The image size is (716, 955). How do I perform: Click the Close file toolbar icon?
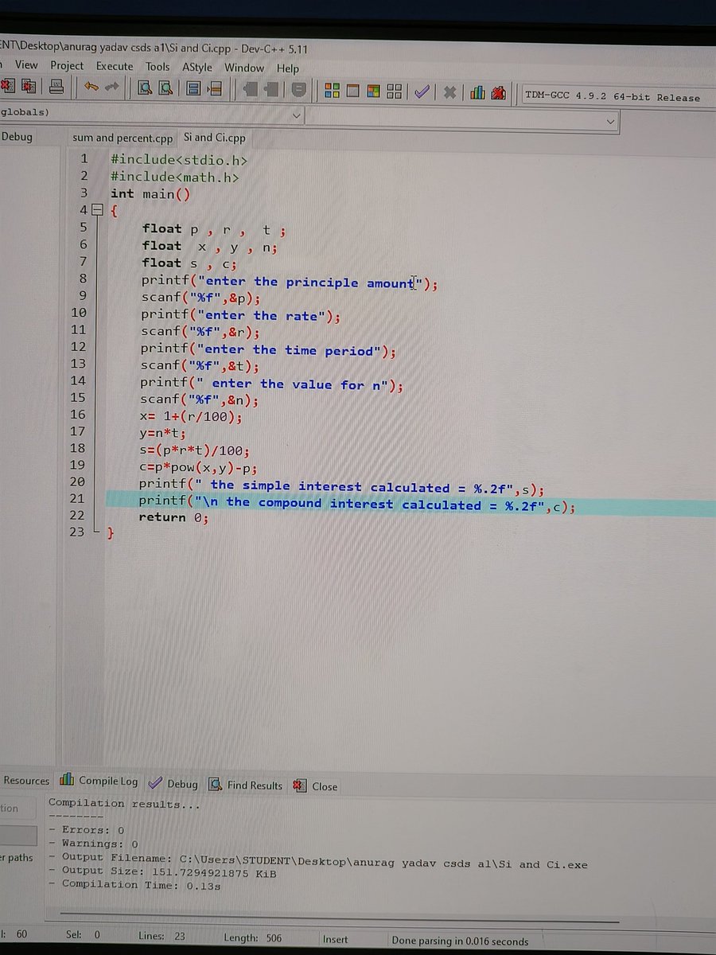(x=8, y=86)
